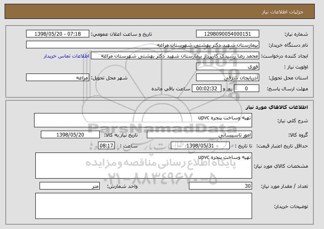
Task: Click the quantity field showing 30
Action: click(x=220, y=186)
